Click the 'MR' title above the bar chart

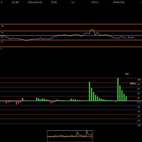(127, 74)
